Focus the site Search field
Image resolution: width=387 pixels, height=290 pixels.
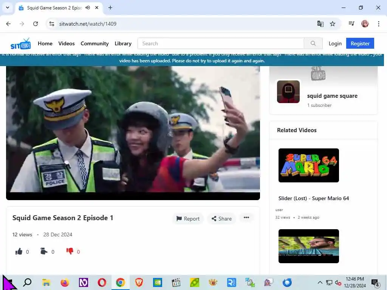click(x=221, y=43)
